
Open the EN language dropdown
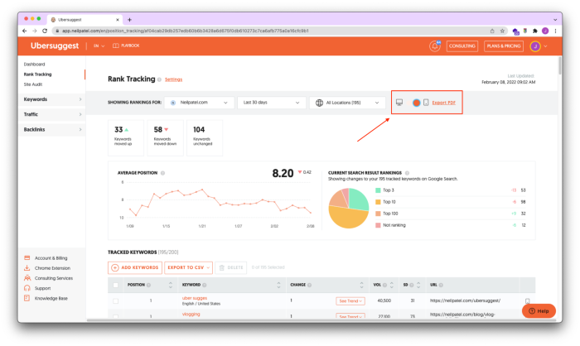pyautogui.click(x=99, y=46)
